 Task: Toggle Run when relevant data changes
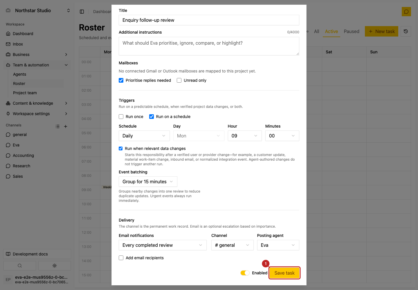pyautogui.click(x=121, y=148)
